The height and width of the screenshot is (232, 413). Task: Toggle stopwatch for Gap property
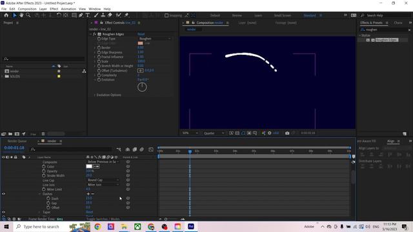point(48,203)
